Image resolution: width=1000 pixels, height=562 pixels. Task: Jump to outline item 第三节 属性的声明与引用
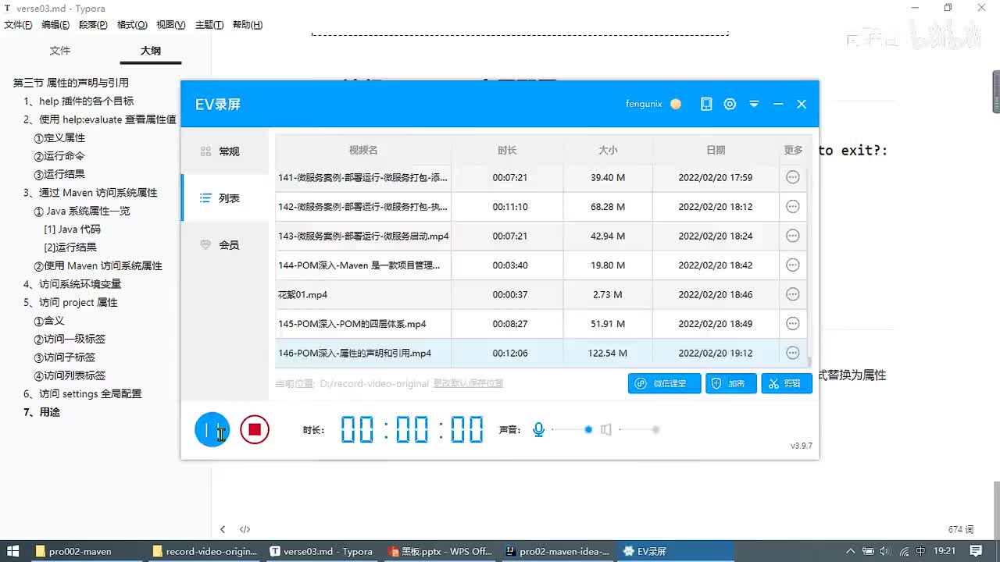(71, 83)
